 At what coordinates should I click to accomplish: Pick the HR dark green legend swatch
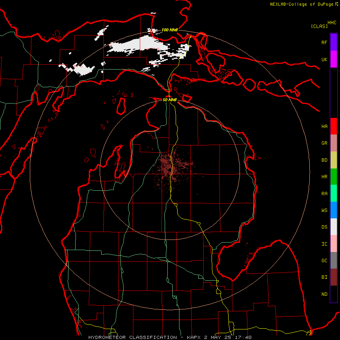334,176
